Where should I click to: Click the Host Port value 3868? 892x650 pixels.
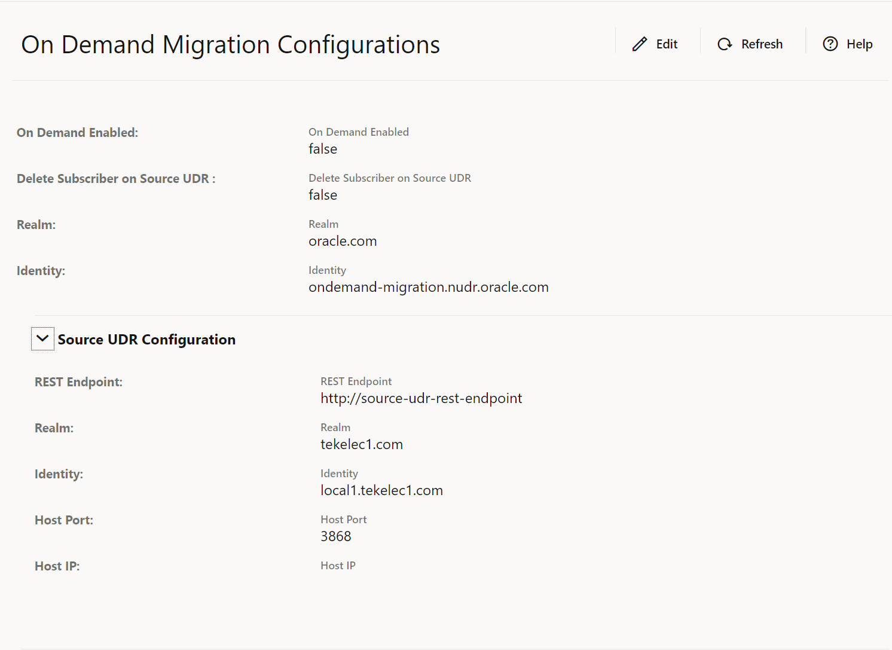pyautogui.click(x=336, y=536)
